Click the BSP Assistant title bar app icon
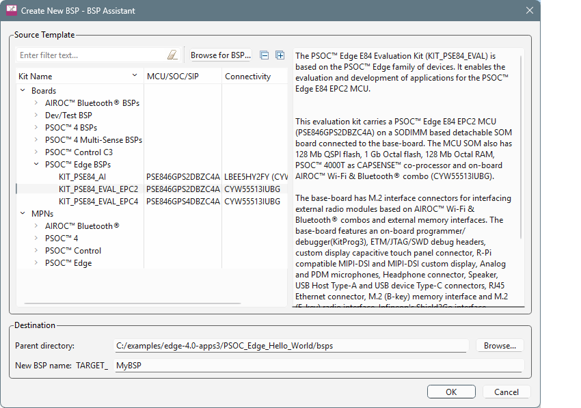The height and width of the screenshot is (408, 581). [12, 10]
